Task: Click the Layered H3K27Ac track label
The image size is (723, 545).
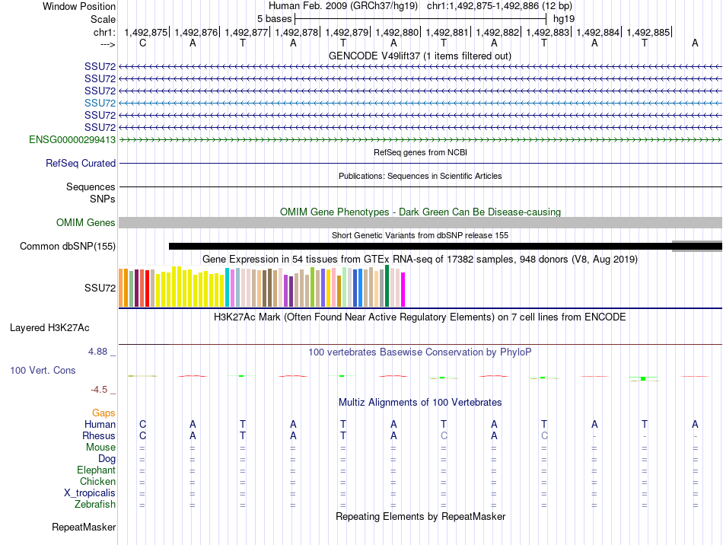Action: 49,328
